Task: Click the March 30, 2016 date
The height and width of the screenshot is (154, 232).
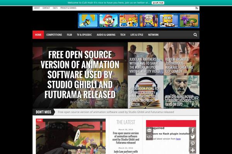Action: click(126, 130)
